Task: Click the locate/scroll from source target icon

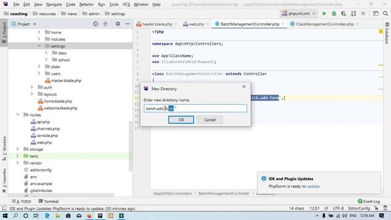Action: click(x=95, y=24)
